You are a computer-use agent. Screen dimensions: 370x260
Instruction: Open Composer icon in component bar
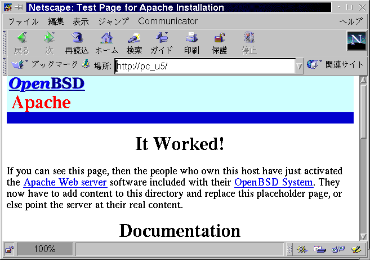click(356, 249)
